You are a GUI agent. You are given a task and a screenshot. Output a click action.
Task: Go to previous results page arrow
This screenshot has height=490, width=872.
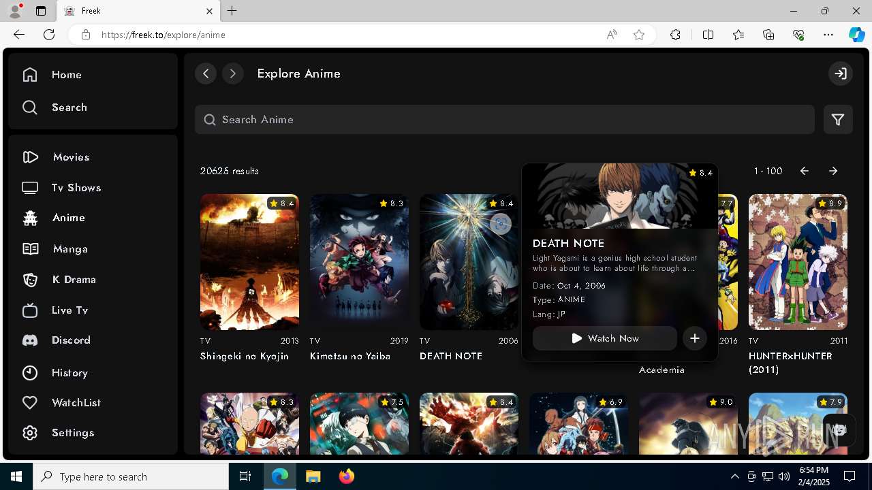tap(805, 171)
